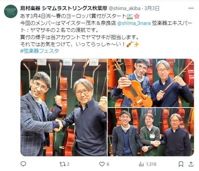Open the three-dot more options menu
The image size is (199, 171).
point(191,8)
